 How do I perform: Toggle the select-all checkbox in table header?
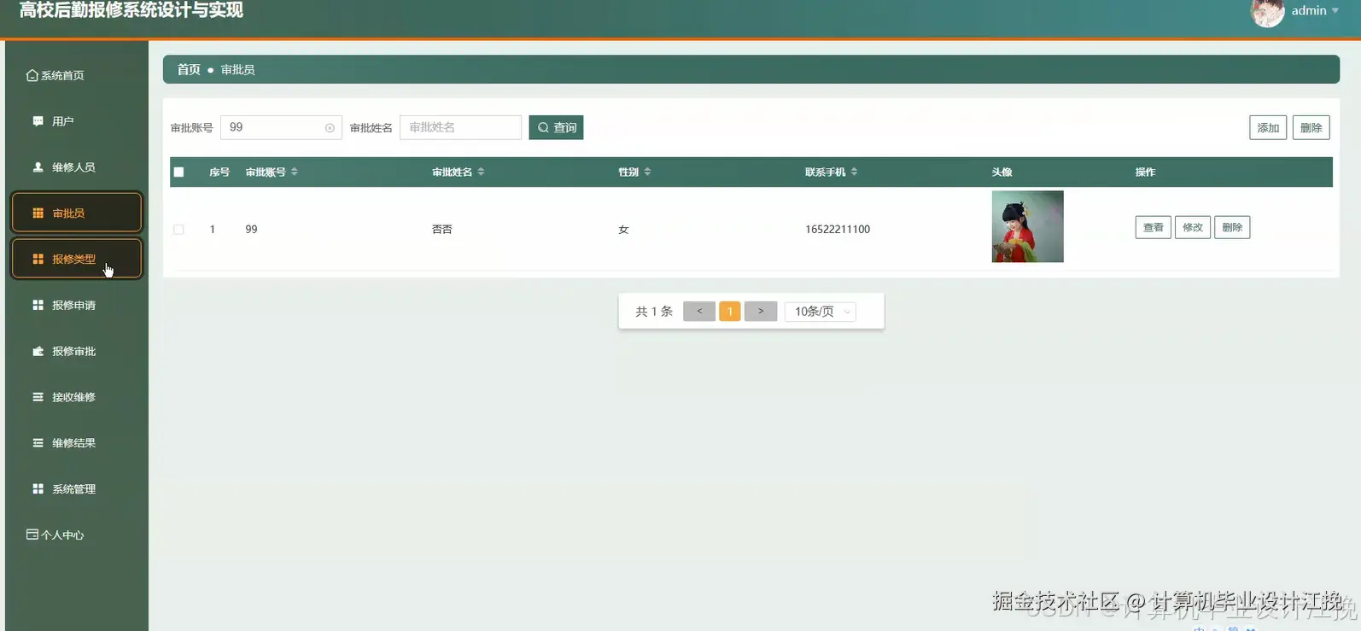[178, 172]
